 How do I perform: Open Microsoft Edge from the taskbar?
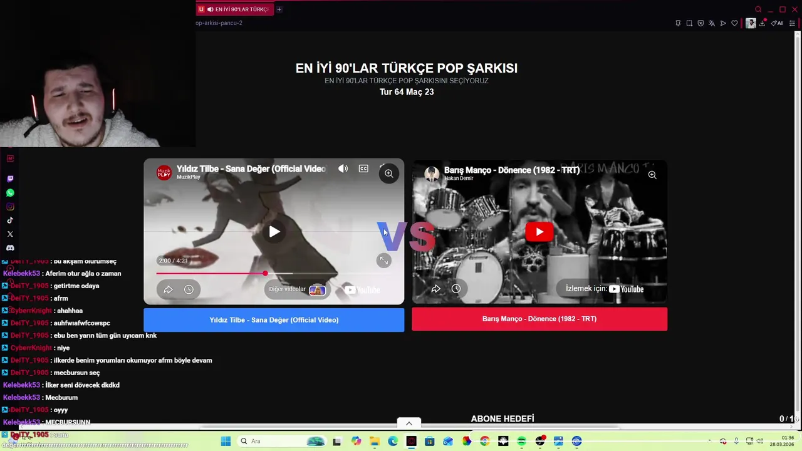point(393,441)
